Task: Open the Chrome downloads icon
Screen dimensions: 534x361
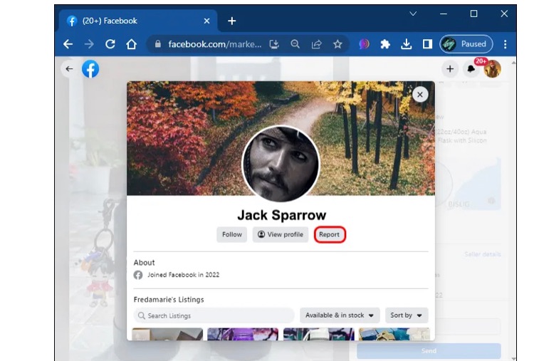Action: pyautogui.click(x=406, y=44)
